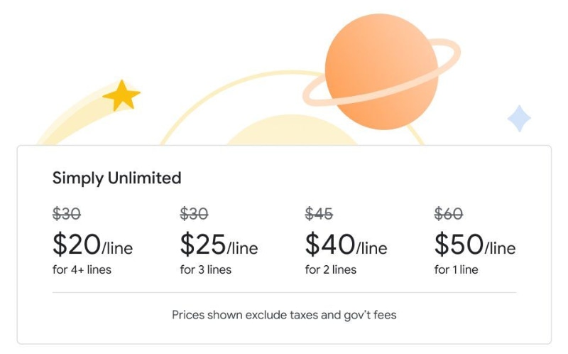Viewport: 568px width, 354px height.
Task: Click the crossed-out $30 above $25/line
Action: point(194,213)
